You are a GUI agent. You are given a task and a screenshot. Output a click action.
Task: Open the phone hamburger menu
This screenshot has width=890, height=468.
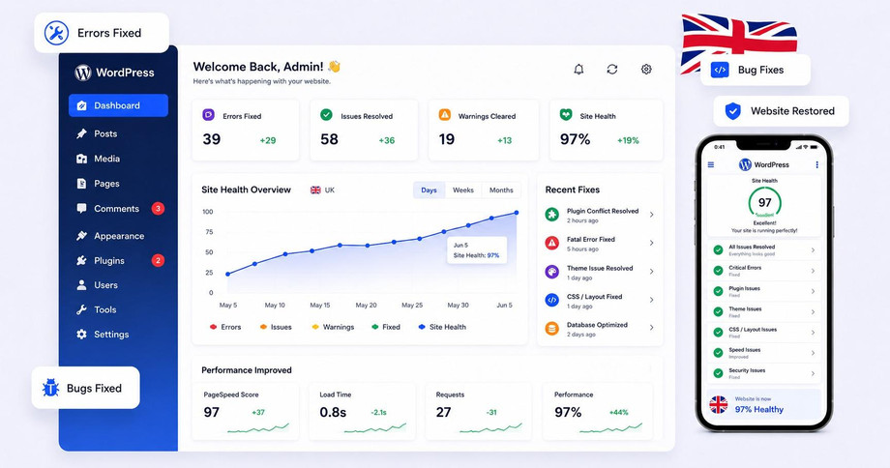pos(711,164)
